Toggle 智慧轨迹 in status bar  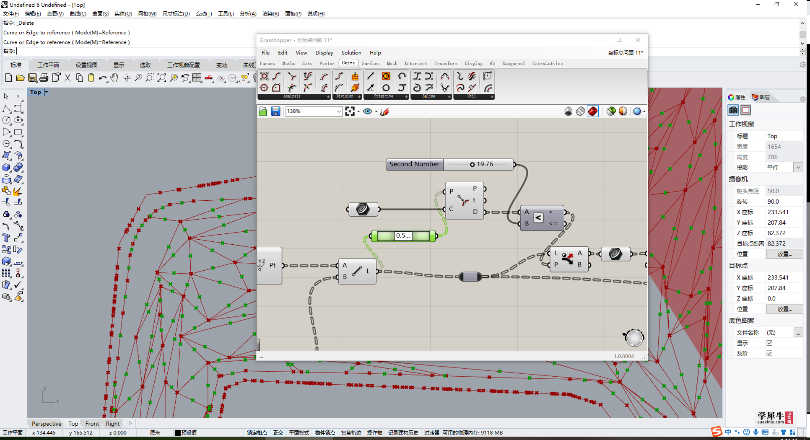(351, 432)
